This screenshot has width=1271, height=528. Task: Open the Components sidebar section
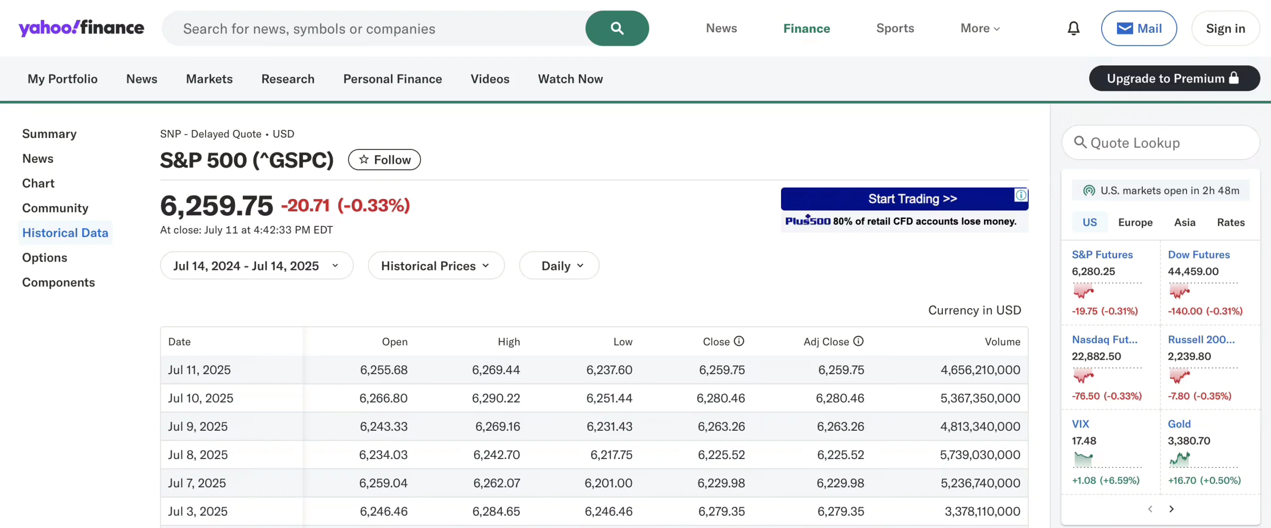point(59,282)
